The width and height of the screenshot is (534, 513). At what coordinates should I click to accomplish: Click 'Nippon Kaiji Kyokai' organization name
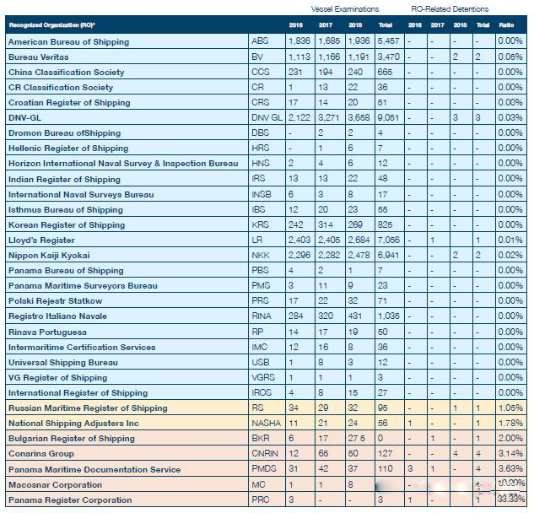[49, 255]
